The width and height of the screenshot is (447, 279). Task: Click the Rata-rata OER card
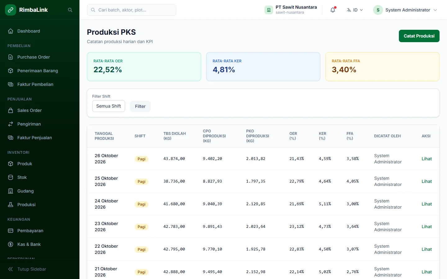(x=144, y=67)
